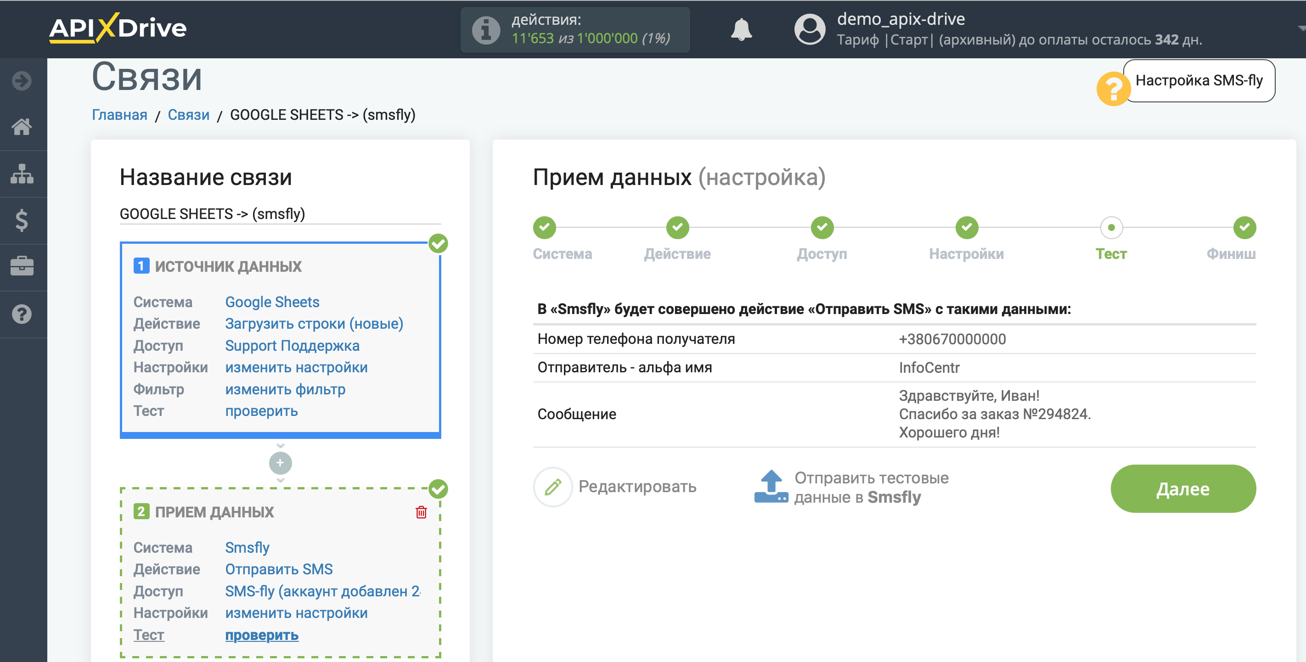Open the connections sitemap icon in sidebar
Image resolution: width=1306 pixels, height=662 pixels.
[x=22, y=174]
